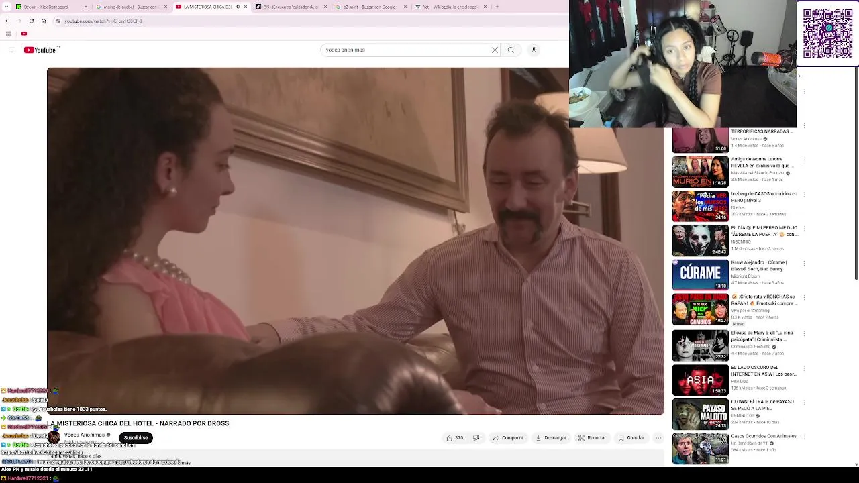Open more actions ellipsis below the video
Viewport: 859px width, 483px height.
[x=658, y=438]
